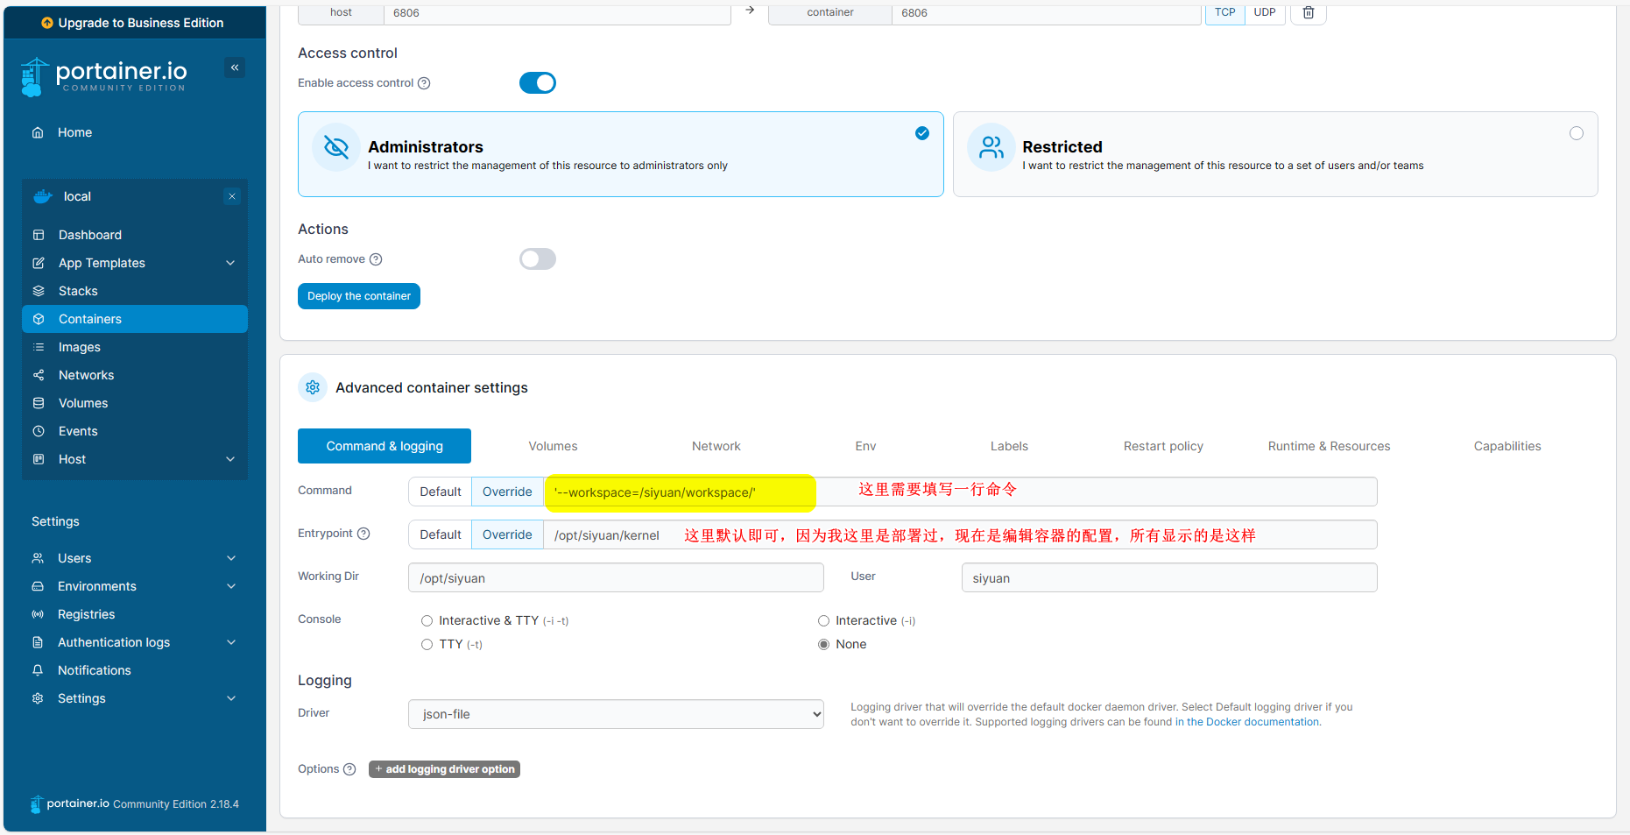Screen dimensions: 1630x835
Task: Click the help icon next to Enable access control
Action: [424, 83]
